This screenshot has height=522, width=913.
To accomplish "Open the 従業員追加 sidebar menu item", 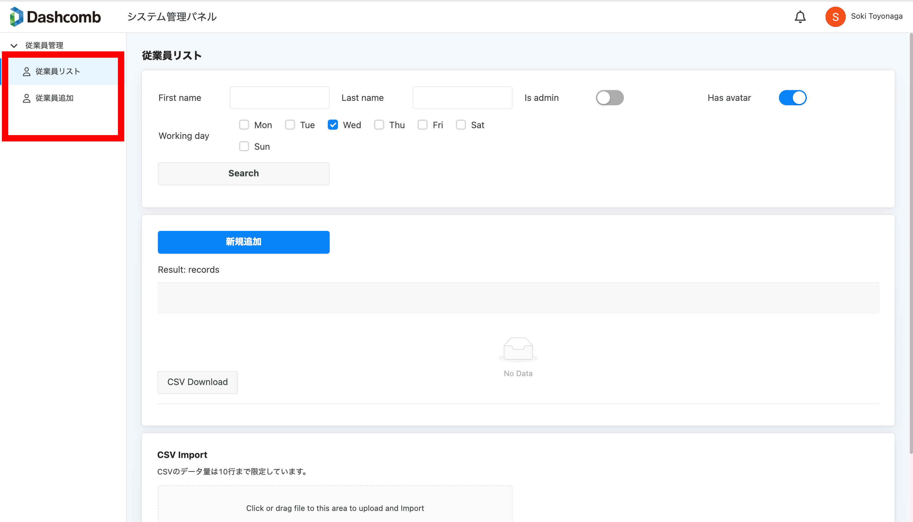I will click(55, 98).
